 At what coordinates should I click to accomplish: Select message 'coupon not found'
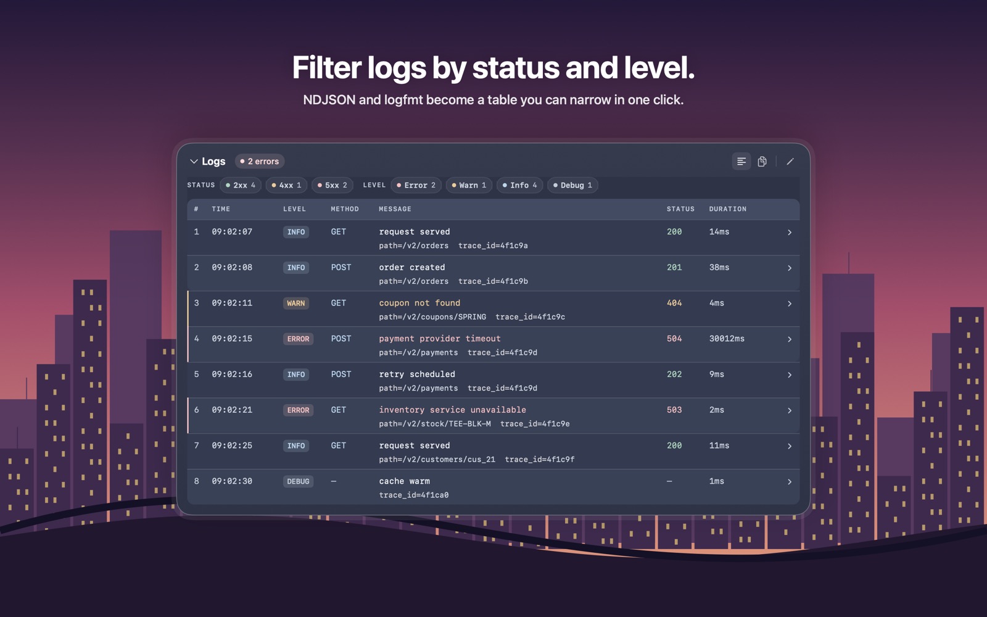419,303
